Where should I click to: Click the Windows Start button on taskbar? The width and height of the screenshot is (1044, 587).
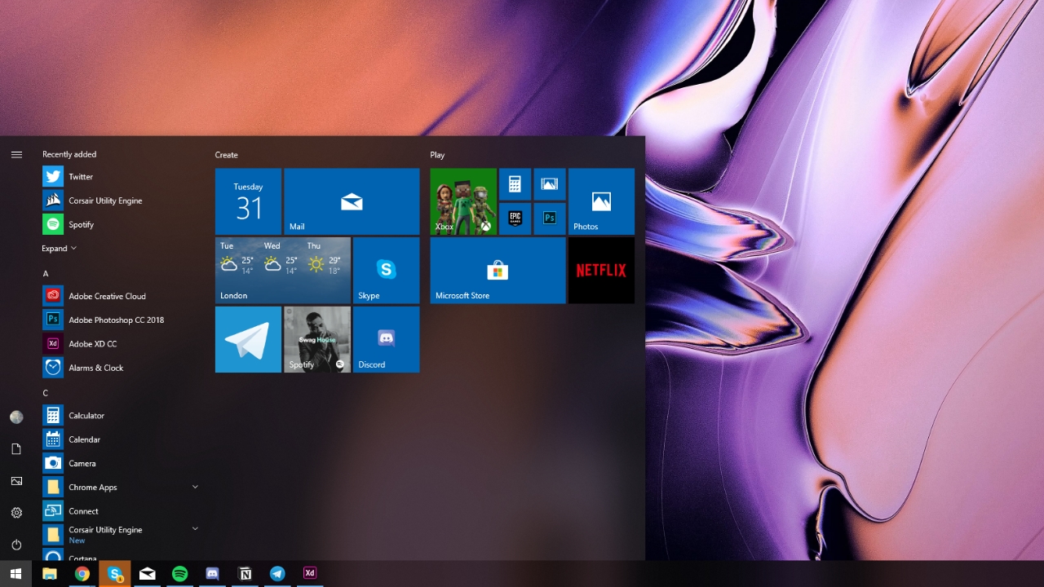16,574
